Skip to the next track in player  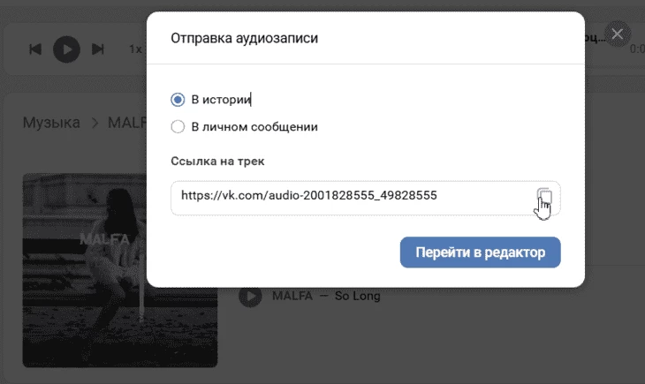[x=98, y=49]
